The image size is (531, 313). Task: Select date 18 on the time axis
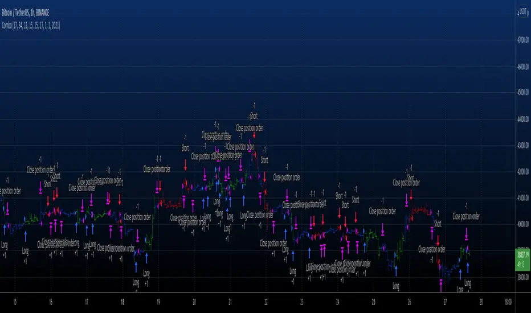point(122,302)
